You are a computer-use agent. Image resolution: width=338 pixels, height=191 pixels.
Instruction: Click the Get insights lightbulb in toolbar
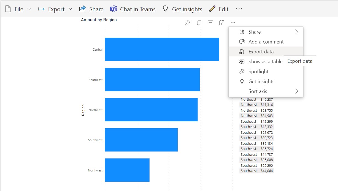(x=182, y=9)
